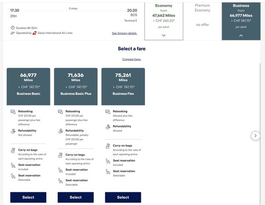Viewport: 265px width, 205px height.
Task: Click the airplane Operated by icon
Action: pos(13,33)
